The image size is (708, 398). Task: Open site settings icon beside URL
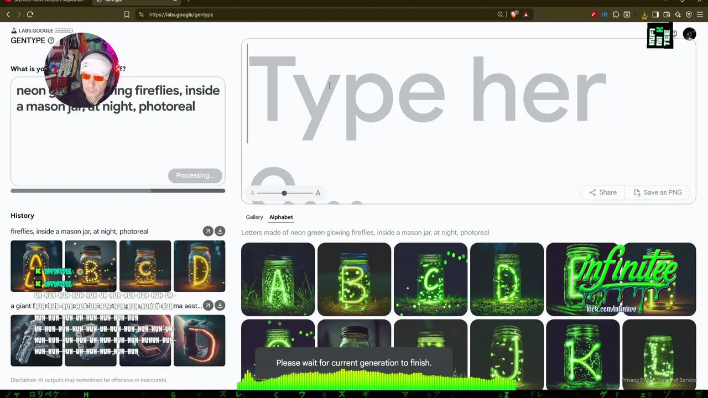click(x=141, y=14)
